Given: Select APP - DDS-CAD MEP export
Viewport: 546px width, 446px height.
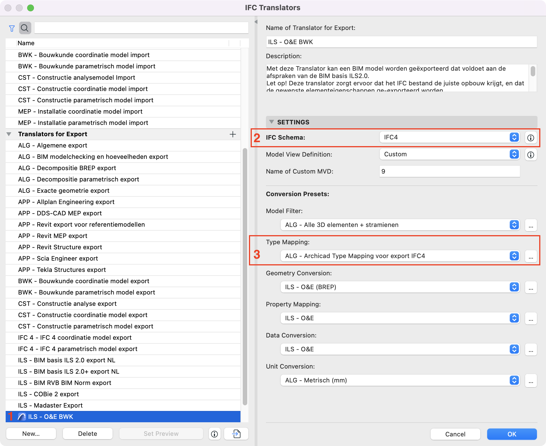Looking at the screenshot, I should [x=123, y=213].
